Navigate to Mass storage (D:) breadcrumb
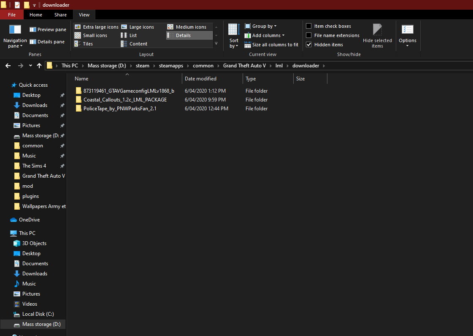 (x=107, y=66)
